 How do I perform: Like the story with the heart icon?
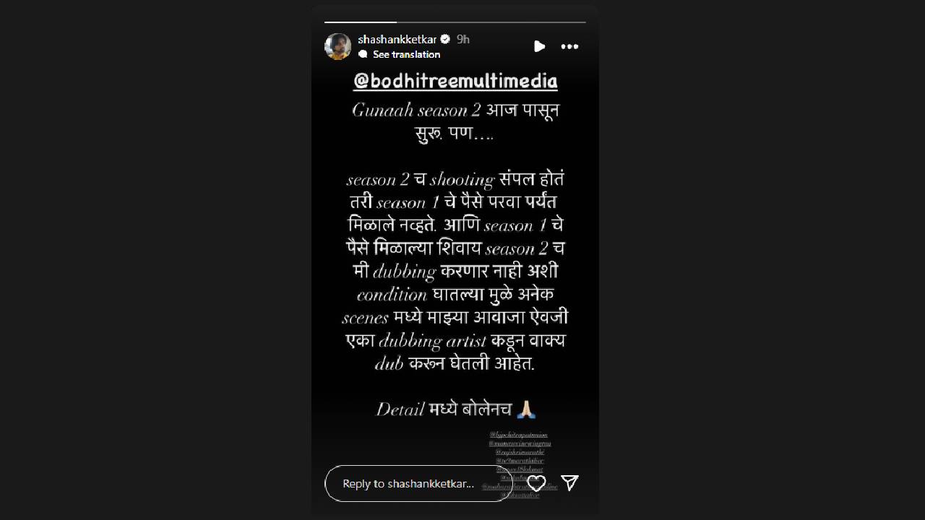pyautogui.click(x=535, y=483)
